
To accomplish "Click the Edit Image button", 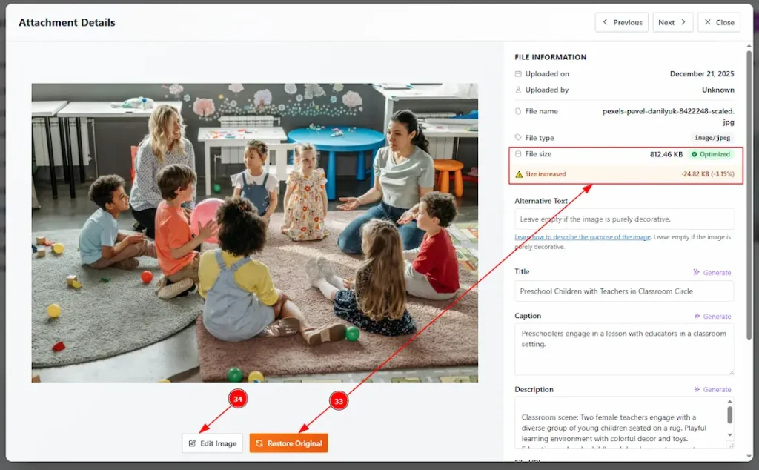I will coord(213,443).
